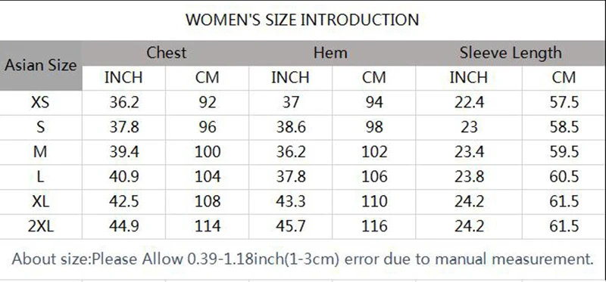Select the 2XL size row label
Screen dimensions: 606x282
[41, 226]
